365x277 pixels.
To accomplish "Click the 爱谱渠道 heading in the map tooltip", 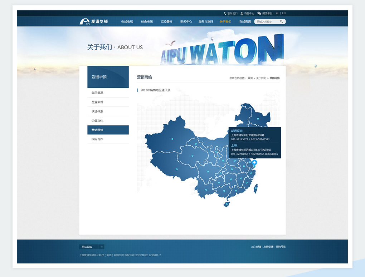I will tap(237, 131).
